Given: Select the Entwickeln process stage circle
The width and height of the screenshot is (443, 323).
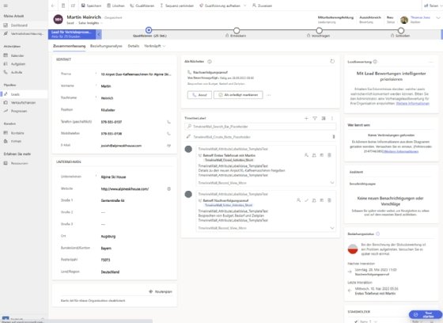Looking at the screenshot, I should (x=237, y=30).
